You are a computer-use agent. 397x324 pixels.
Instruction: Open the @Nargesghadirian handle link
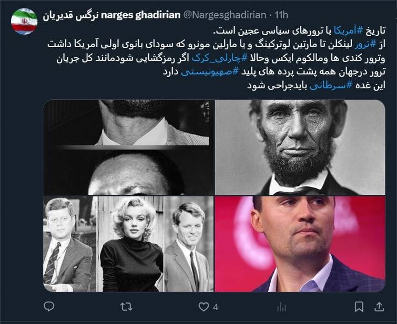225,15
